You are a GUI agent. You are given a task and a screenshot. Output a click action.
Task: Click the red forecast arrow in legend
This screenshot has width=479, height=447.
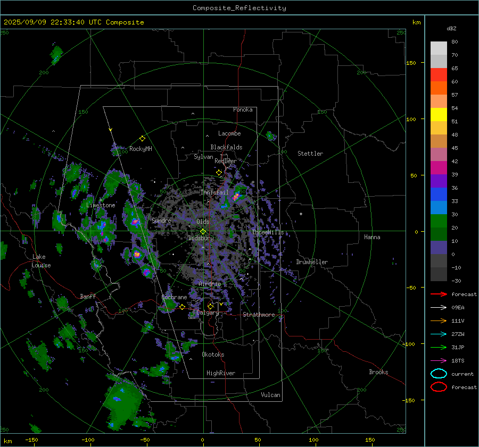coord(439,294)
